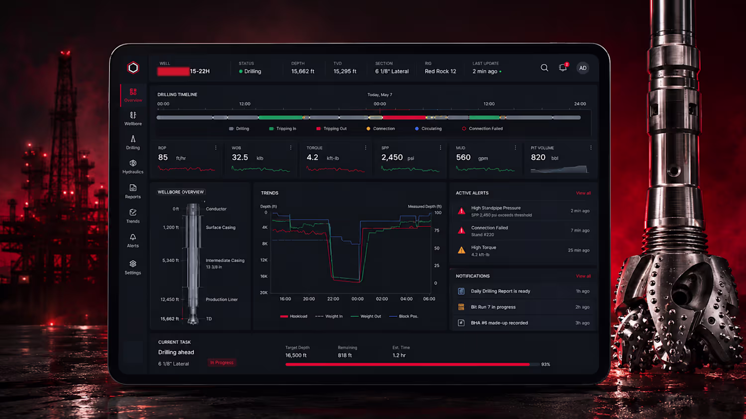Image resolution: width=746 pixels, height=419 pixels.
Task: Click the Daily Drilling Report notification icon
Action: coord(461,291)
